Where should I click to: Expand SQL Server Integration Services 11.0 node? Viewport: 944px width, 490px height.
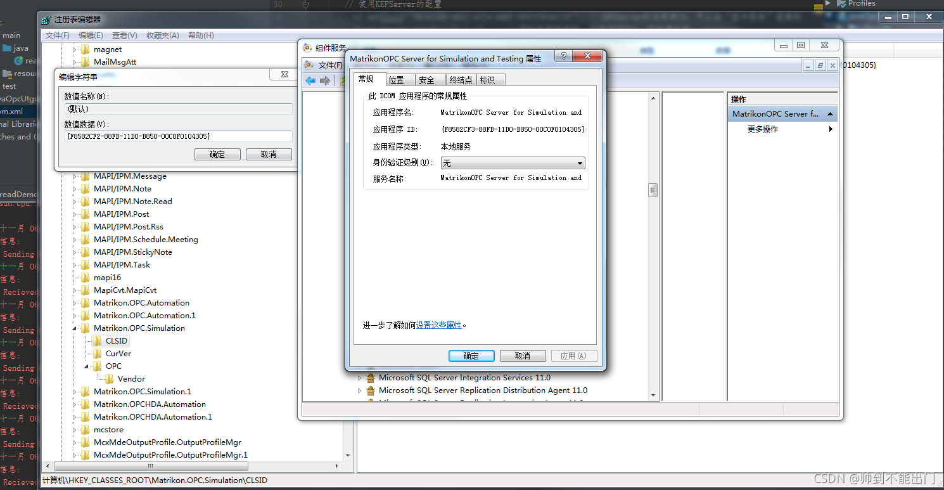coord(360,378)
